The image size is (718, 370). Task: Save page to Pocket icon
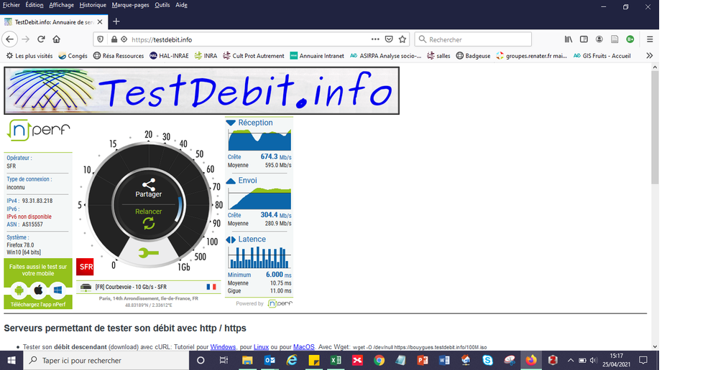coord(389,39)
